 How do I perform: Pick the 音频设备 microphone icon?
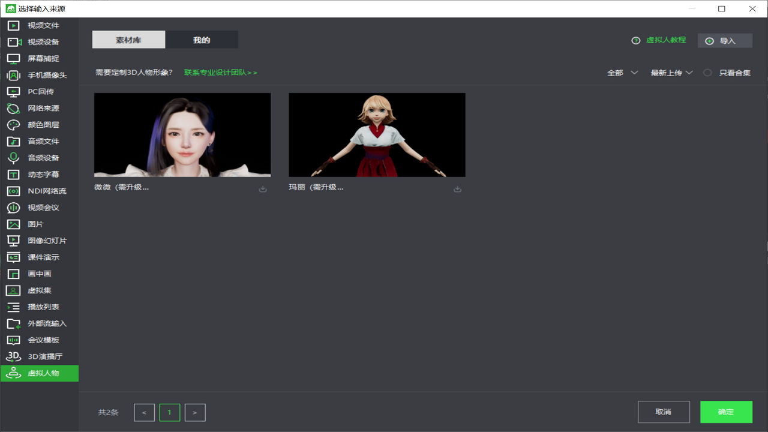pos(13,158)
